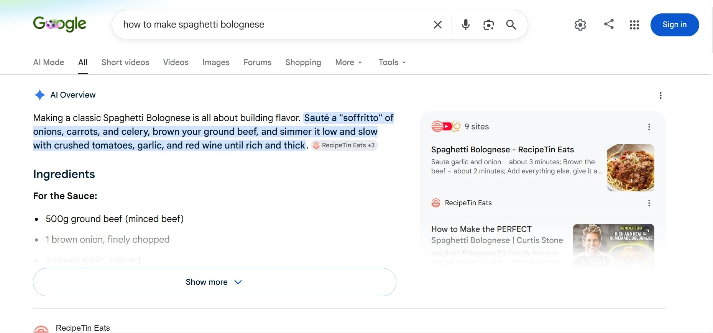Click "500g ground beef (minced beef)" item
Screen dimensions: 713x333
115,219
